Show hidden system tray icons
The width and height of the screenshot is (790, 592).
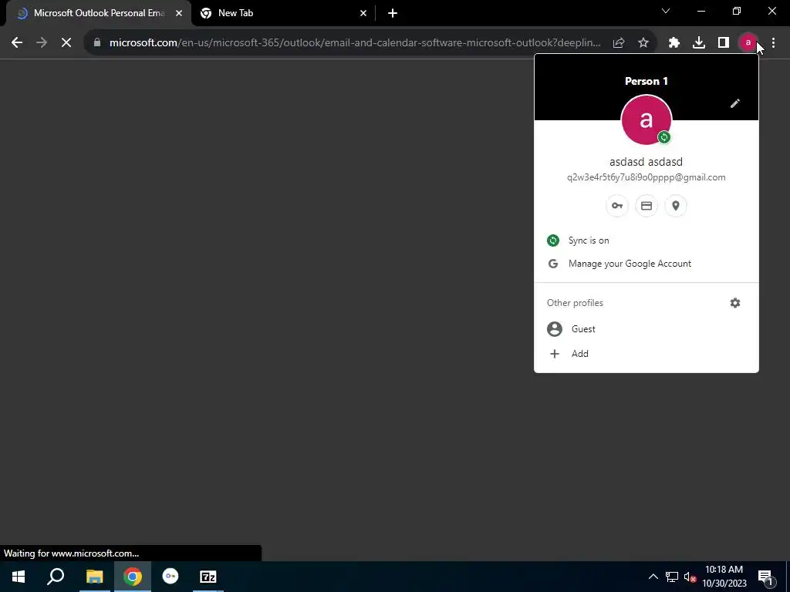tap(653, 577)
